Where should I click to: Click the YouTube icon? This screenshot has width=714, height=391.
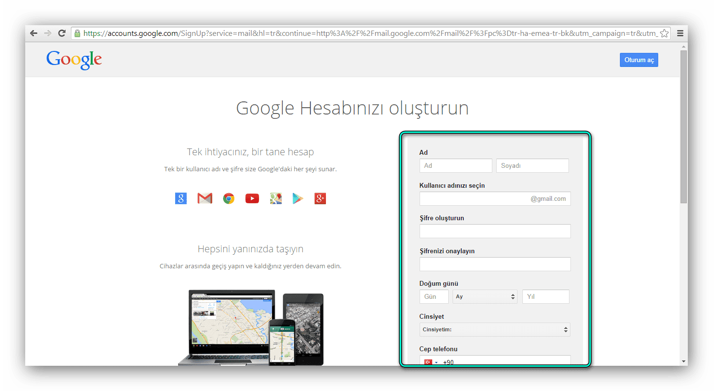(252, 198)
